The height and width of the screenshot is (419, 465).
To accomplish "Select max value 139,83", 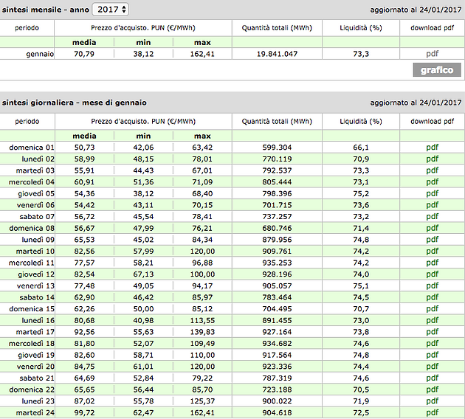I will coord(202,332).
